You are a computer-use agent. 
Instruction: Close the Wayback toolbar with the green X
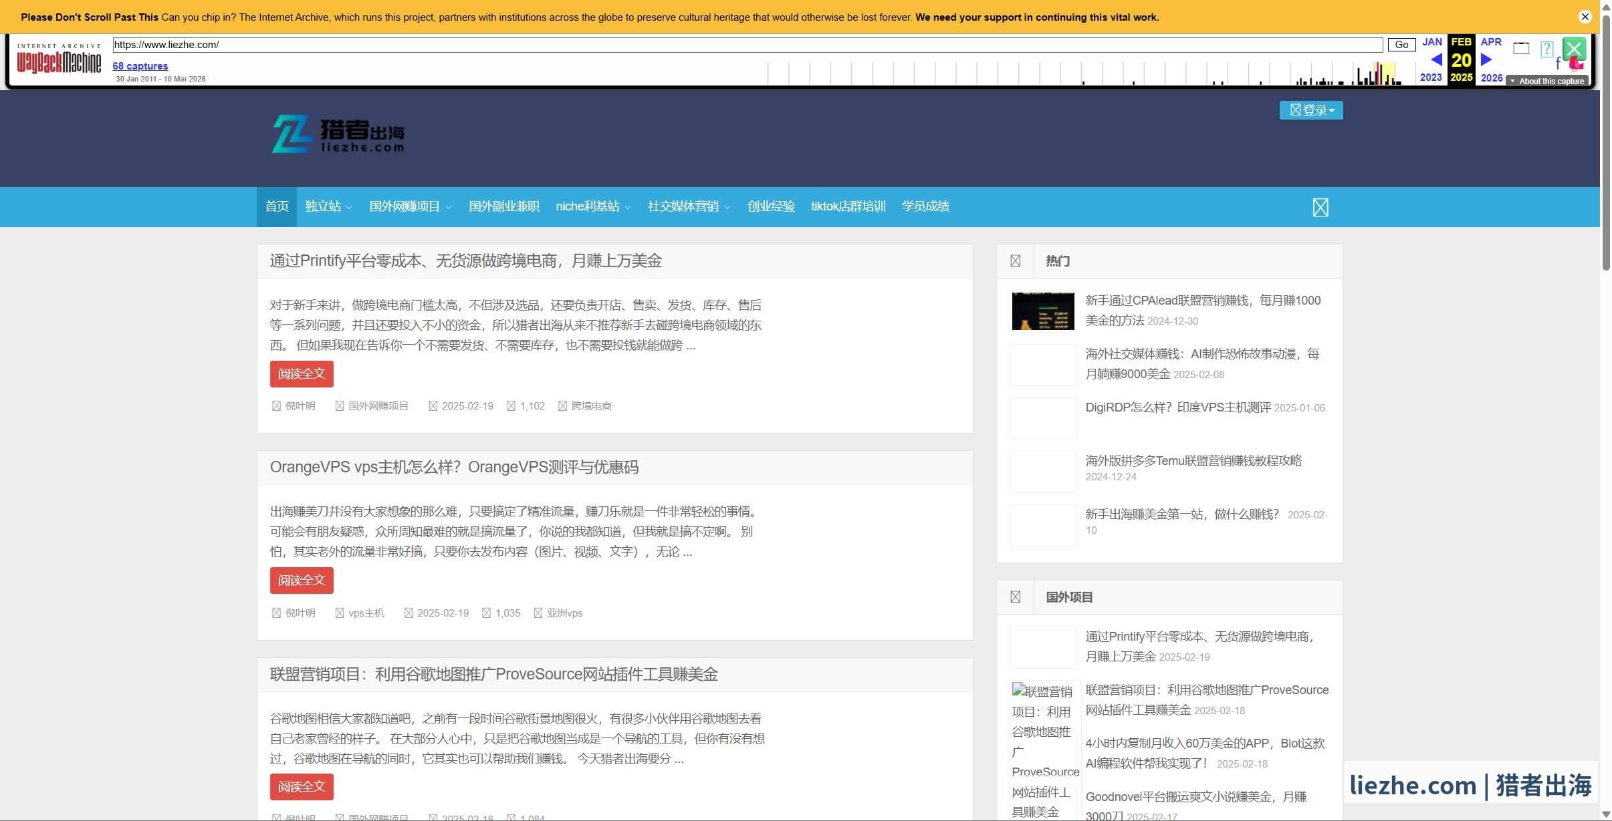click(1574, 49)
